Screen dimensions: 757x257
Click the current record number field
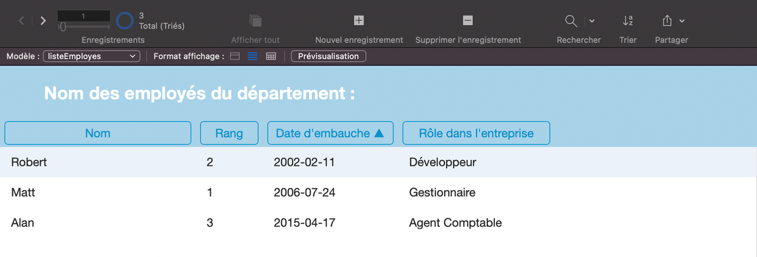point(84,16)
